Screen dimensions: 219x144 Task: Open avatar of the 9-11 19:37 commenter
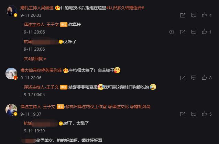(11, 110)
